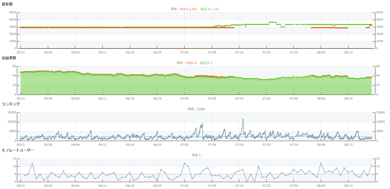Click the 新品39.3 average sellers label
The height and width of the screenshot is (189, 390).
[x=206, y=63]
